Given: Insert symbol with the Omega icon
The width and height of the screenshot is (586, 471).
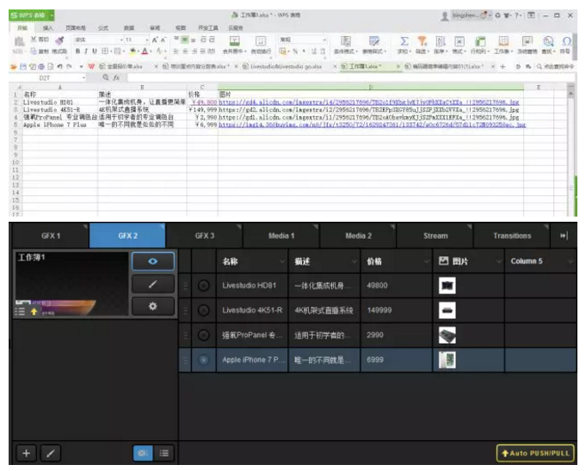Looking at the screenshot, I should pos(566,41).
